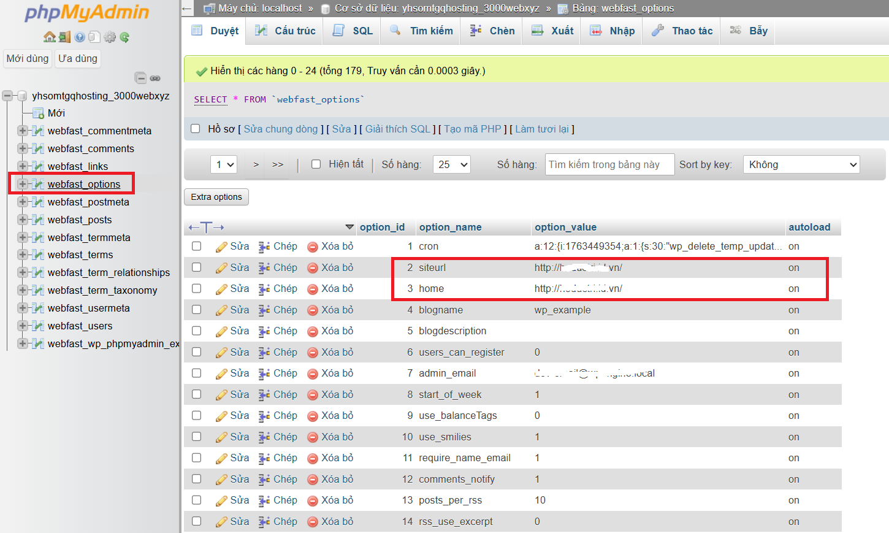Toggle the Hồ sơ profiling checkbox
Viewport: 889px width, 533px height.
coord(195,129)
